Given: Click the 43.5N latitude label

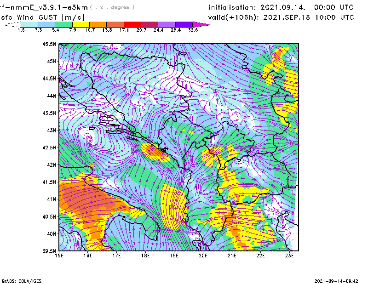Looking at the screenshot, I should pos(49,113).
